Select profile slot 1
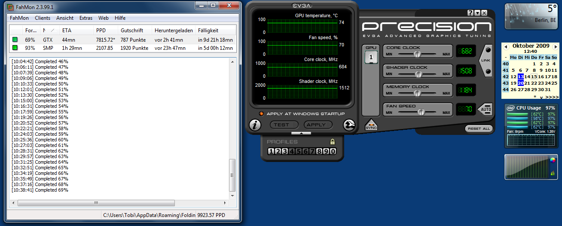Viewport: 562px width, 226px height. 271,151
